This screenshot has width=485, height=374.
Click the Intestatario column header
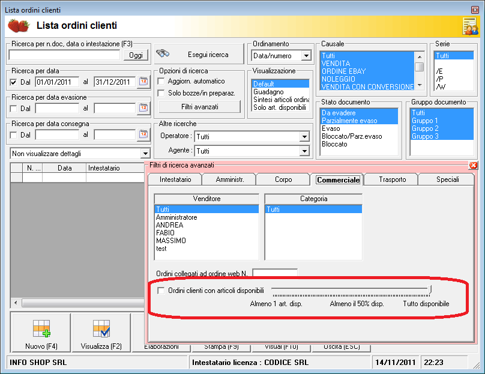point(115,168)
